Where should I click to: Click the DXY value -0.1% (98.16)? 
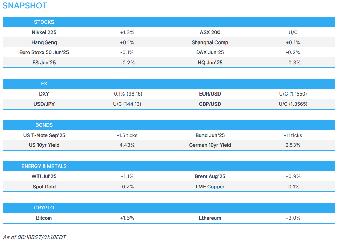pos(127,94)
